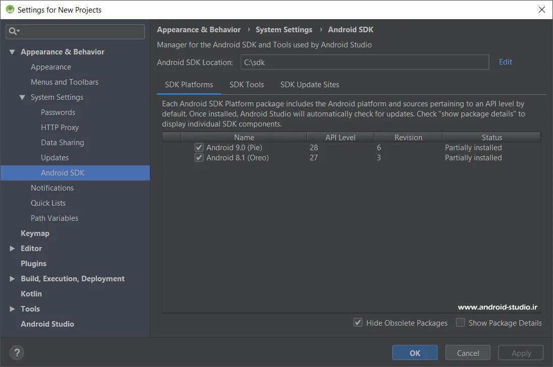Toggle Android 8.1 (Oreo) checkbox
This screenshot has height=367, width=553.
point(199,157)
